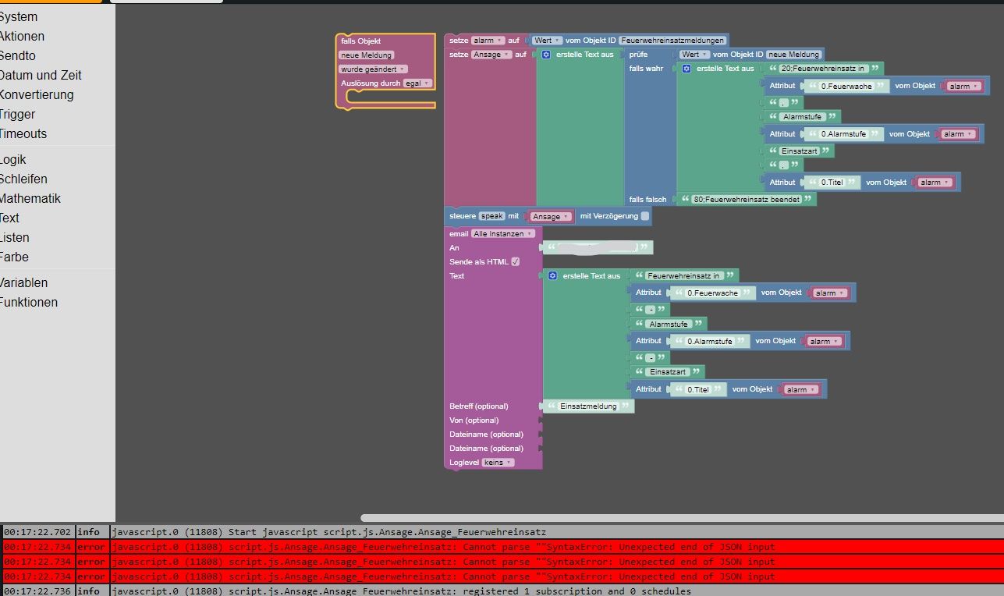The height and width of the screenshot is (596, 1004).
Task: Open the Logik toolbox category
Action: (13, 159)
